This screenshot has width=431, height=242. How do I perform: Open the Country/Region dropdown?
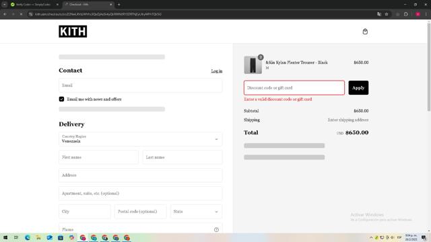140,139
